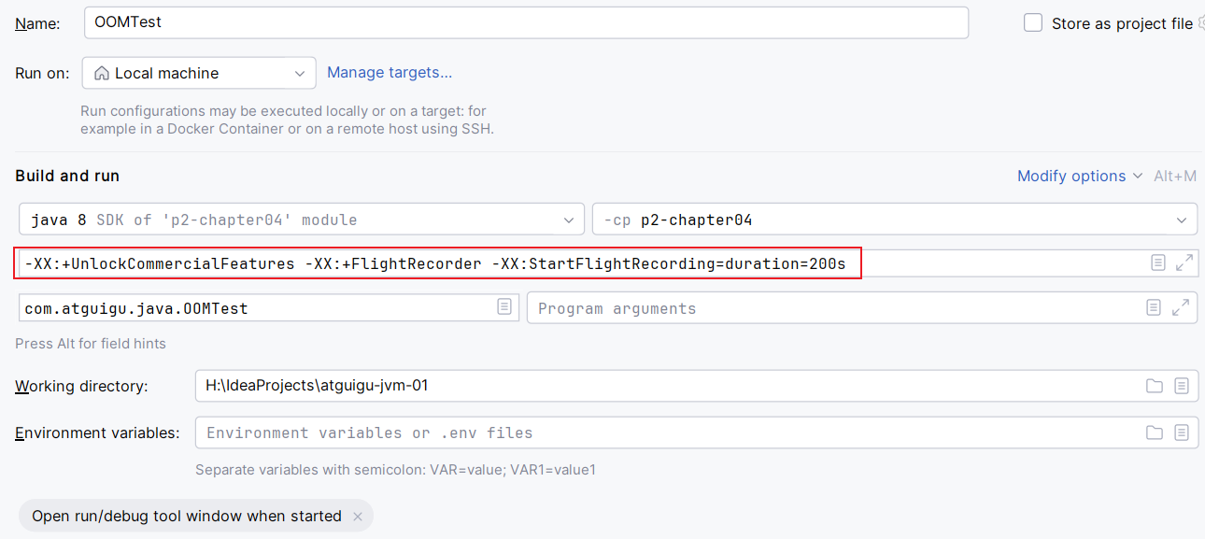
Task: Edit environment variables list icon
Action: coord(1182,433)
